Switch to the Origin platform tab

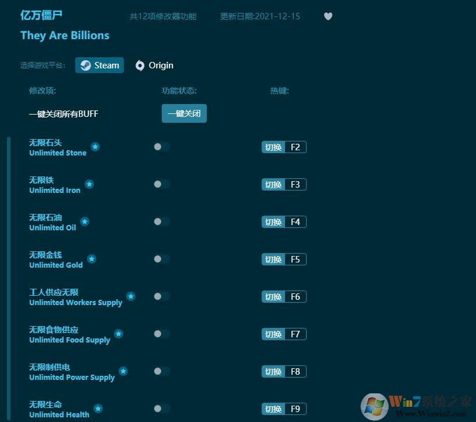(154, 65)
